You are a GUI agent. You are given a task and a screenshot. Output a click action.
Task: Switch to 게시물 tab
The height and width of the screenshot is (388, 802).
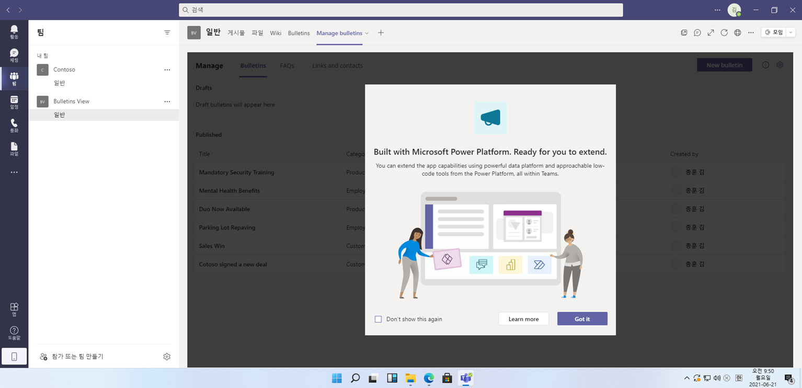[236, 33]
